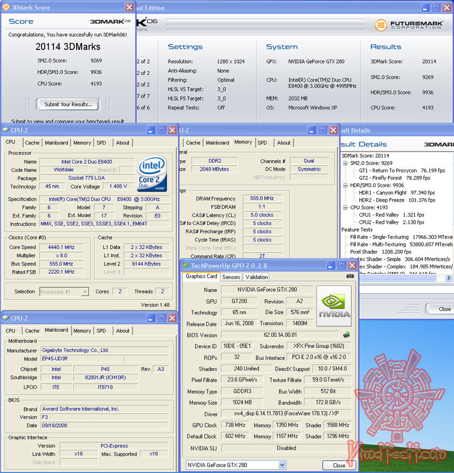This screenshot has height=473, width=454.
Task: Select the Graphics Card tab in GPU-Z
Action: click(x=201, y=277)
